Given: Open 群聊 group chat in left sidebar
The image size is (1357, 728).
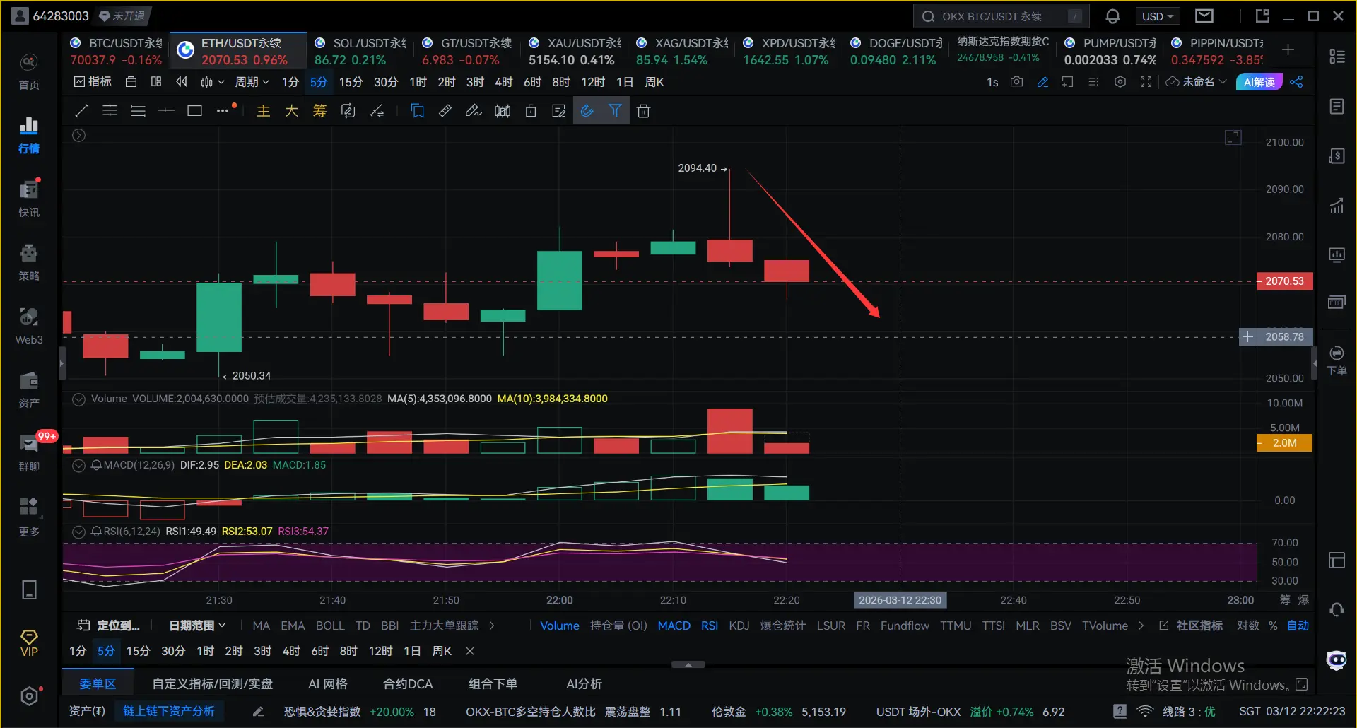Looking at the screenshot, I should click(x=29, y=452).
